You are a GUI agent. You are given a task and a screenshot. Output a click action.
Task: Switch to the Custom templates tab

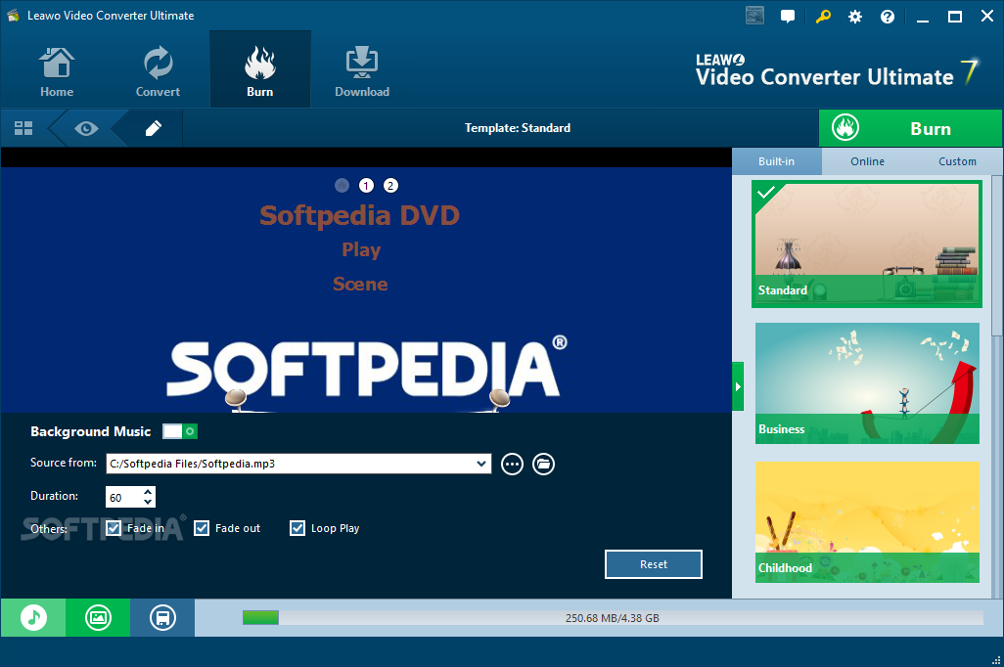point(957,161)
